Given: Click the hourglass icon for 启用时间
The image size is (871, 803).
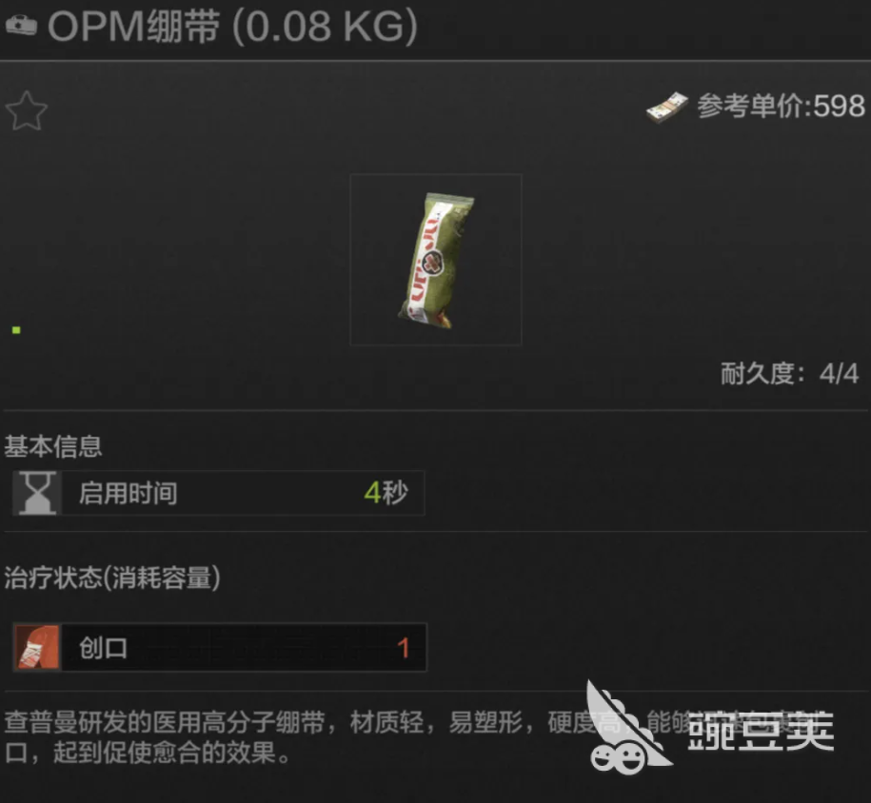Looking at the screenshot, I should [x=37, y=493].
